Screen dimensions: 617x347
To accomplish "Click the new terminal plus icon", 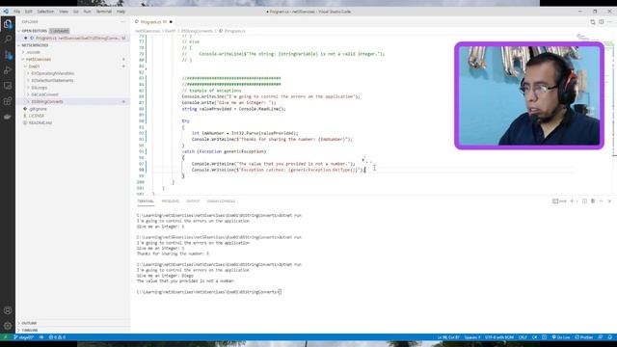I will click(572, 201).
